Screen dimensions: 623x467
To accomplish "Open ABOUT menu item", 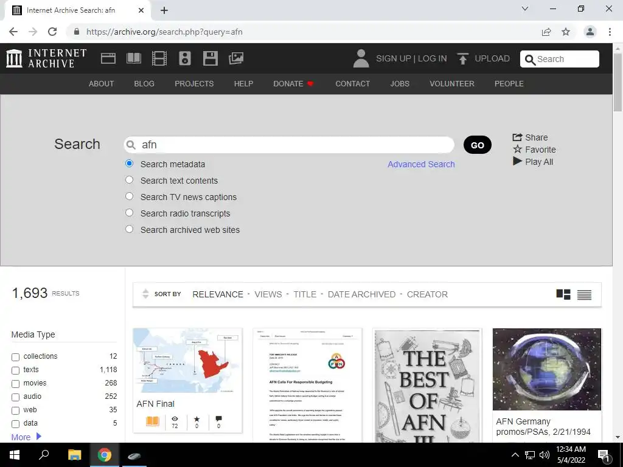I will pos(102,84).
